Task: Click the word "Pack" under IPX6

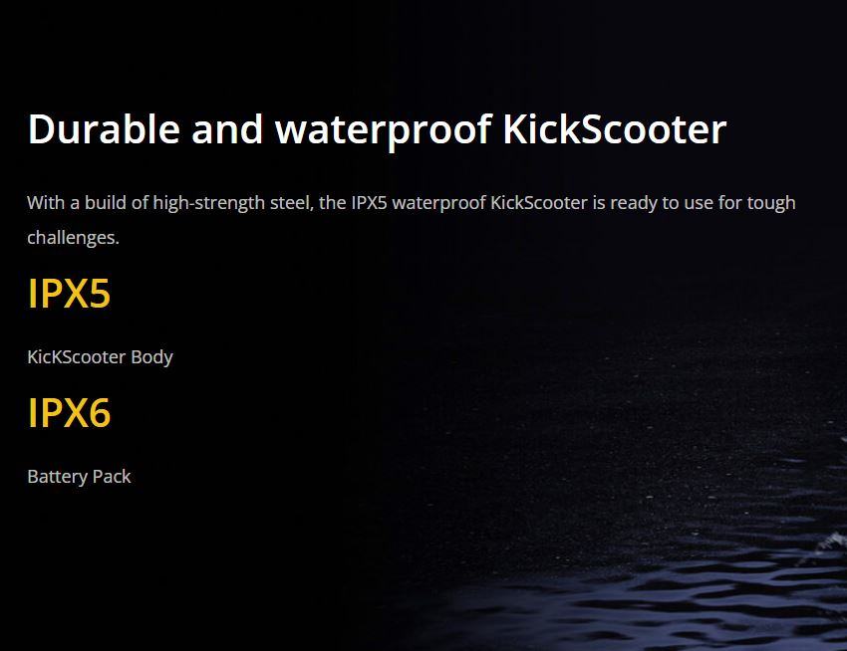Action: (112, 477)
